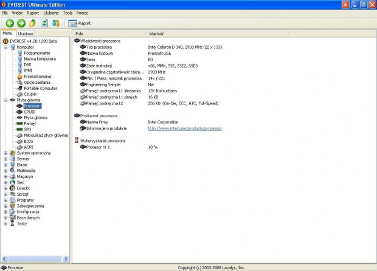The width and height of the screenshot is (377, 271).
Task: Click the Portable Computer laptop icon
Action: [x=19, y=89]
